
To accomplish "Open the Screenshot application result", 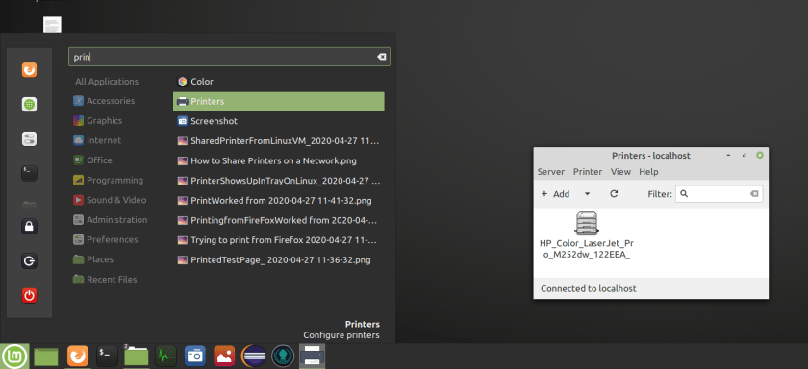I will (x=279, y=121).
